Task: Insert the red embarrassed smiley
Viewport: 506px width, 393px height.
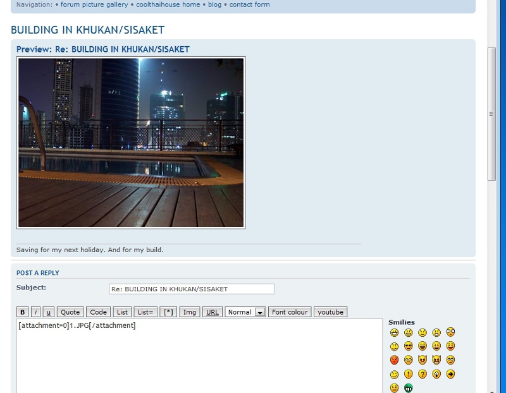Action: point(394,360)
